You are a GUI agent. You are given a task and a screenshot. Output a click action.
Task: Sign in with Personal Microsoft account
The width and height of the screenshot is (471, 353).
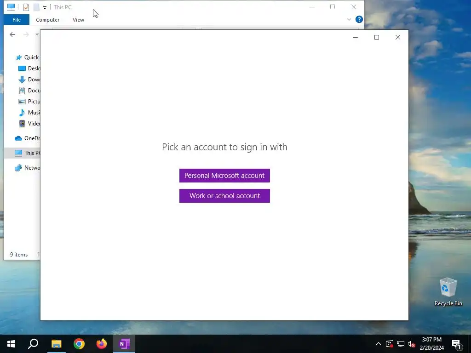[224, 176]
